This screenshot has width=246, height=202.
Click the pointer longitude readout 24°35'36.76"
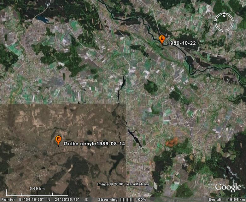tap(67, 199)
